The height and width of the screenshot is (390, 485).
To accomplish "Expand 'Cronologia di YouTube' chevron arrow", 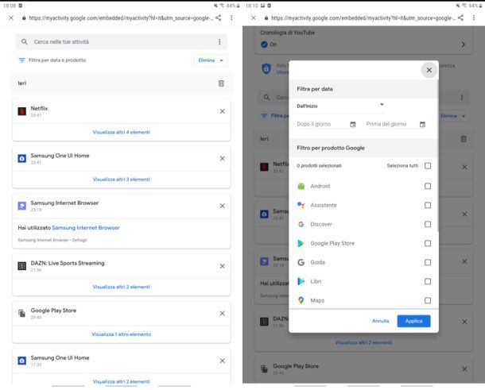I will [463, 44].
